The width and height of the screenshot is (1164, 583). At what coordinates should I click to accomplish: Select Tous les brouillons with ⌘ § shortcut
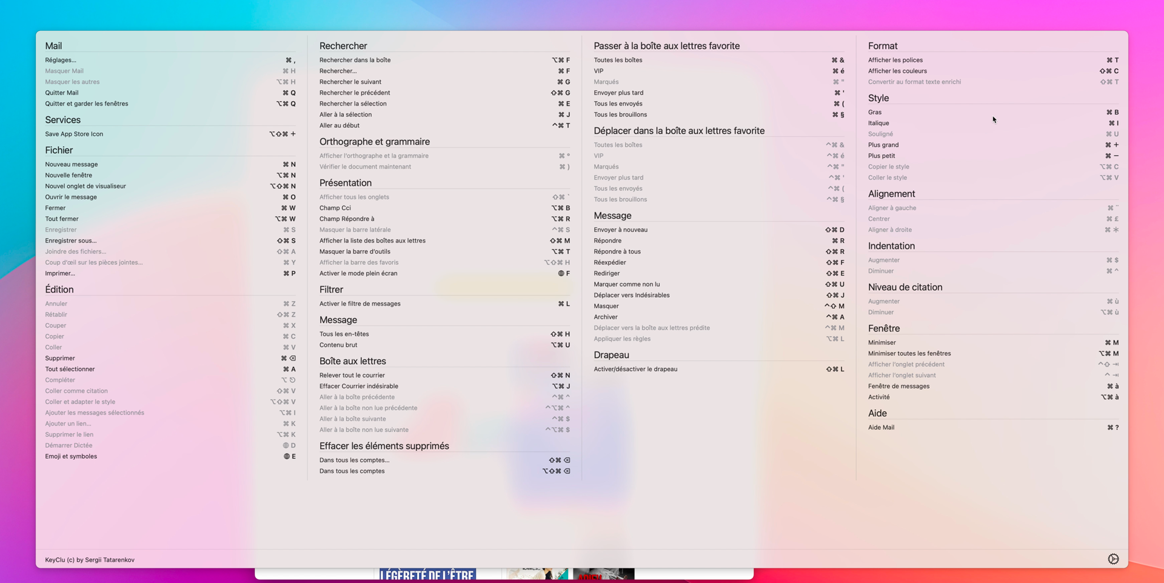[719, 115]
